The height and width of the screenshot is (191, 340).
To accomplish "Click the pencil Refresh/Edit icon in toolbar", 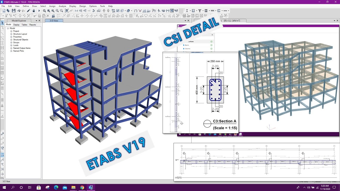I will tap(28, 11).
